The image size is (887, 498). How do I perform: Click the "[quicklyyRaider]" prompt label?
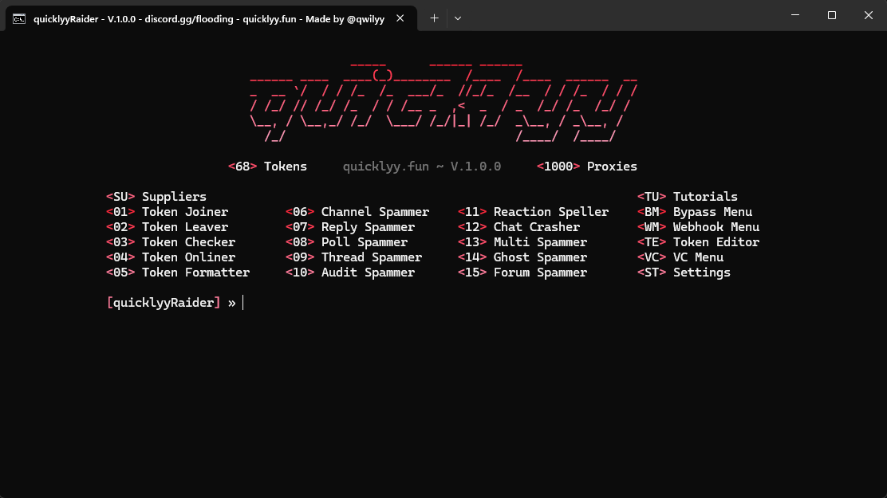[x=164, y=303]
